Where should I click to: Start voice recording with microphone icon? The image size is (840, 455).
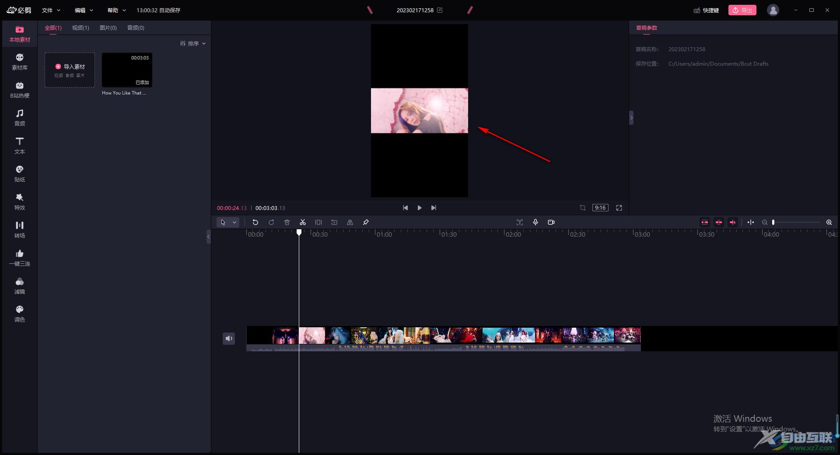point(535,222)
